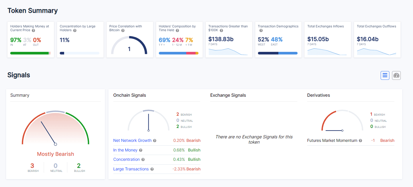Switch Signals to list view

[385, 75]
